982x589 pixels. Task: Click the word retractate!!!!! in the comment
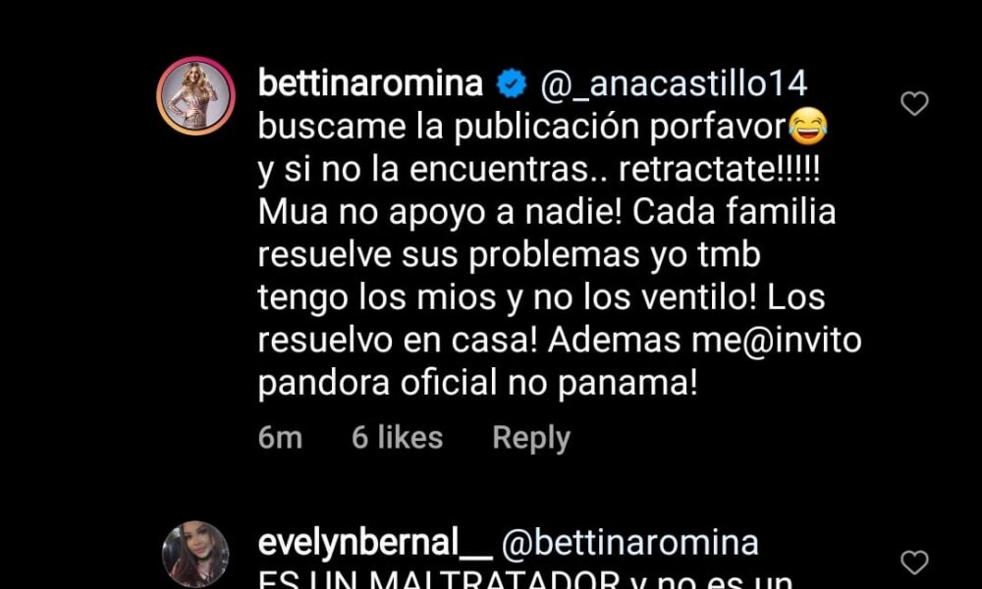[x=719, y=170]
